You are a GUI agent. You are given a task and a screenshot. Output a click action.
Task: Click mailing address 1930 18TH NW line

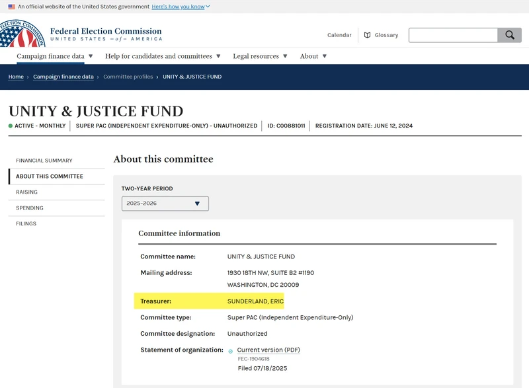point(270,273)
